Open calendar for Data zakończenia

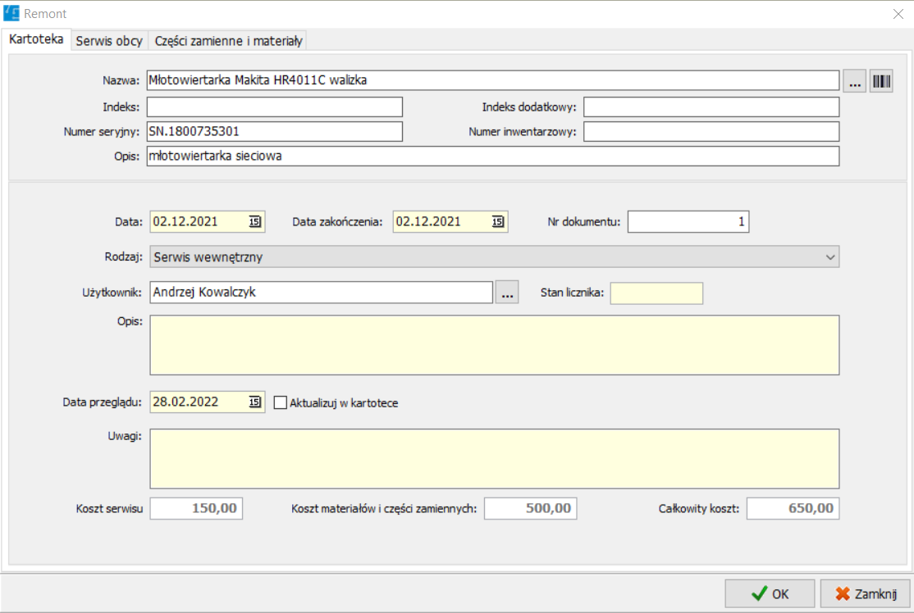(497, 221)
